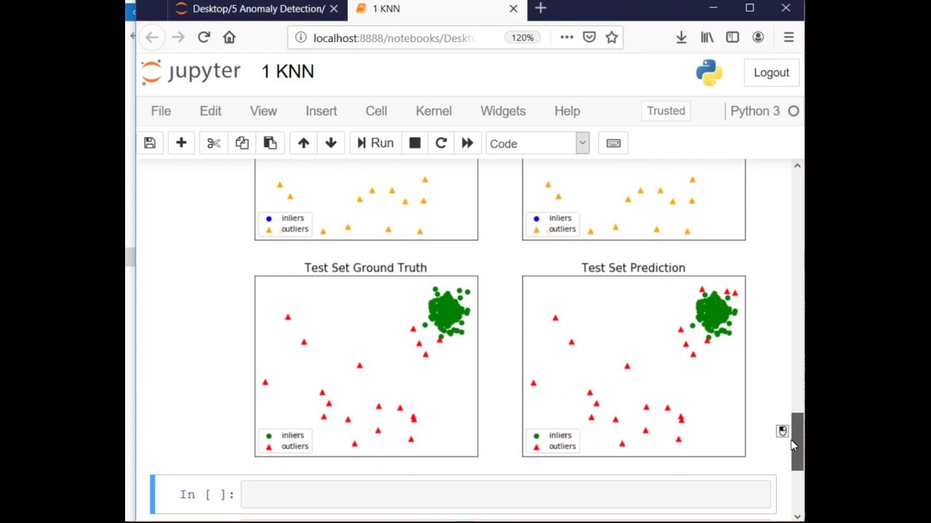Toggle the browser sidebar icon
Image resolution: width=931 pixels, height=523 pixels.
click(732, 37)
